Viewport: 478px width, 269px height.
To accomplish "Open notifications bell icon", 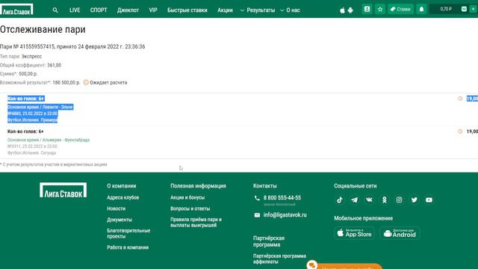I will 421,9.
